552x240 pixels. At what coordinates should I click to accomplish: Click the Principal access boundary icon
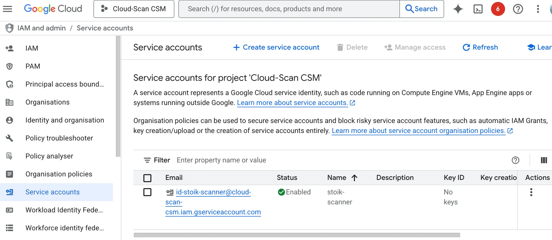9,84
